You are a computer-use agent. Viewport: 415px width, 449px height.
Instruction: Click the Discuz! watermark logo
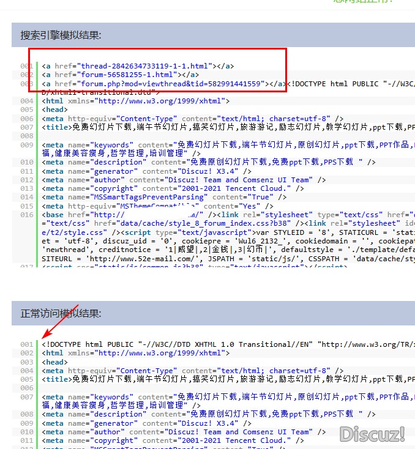(x=372, y=434)
